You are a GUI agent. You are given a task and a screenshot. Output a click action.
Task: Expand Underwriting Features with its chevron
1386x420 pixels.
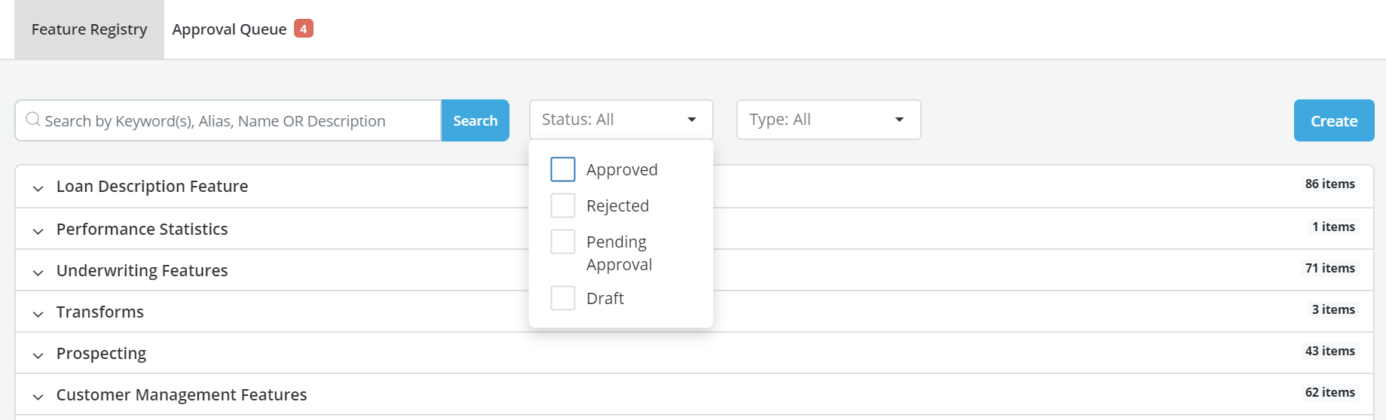[38, 272]
